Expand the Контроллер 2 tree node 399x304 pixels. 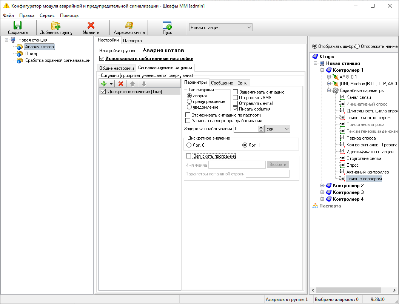[322, 186]
